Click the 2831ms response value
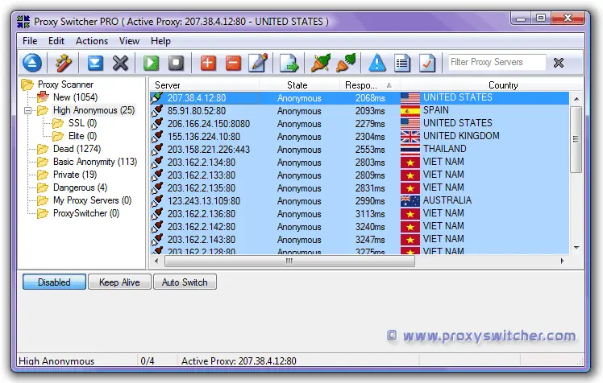The width and height of the screenshot is (603, 383). point(370,188)
